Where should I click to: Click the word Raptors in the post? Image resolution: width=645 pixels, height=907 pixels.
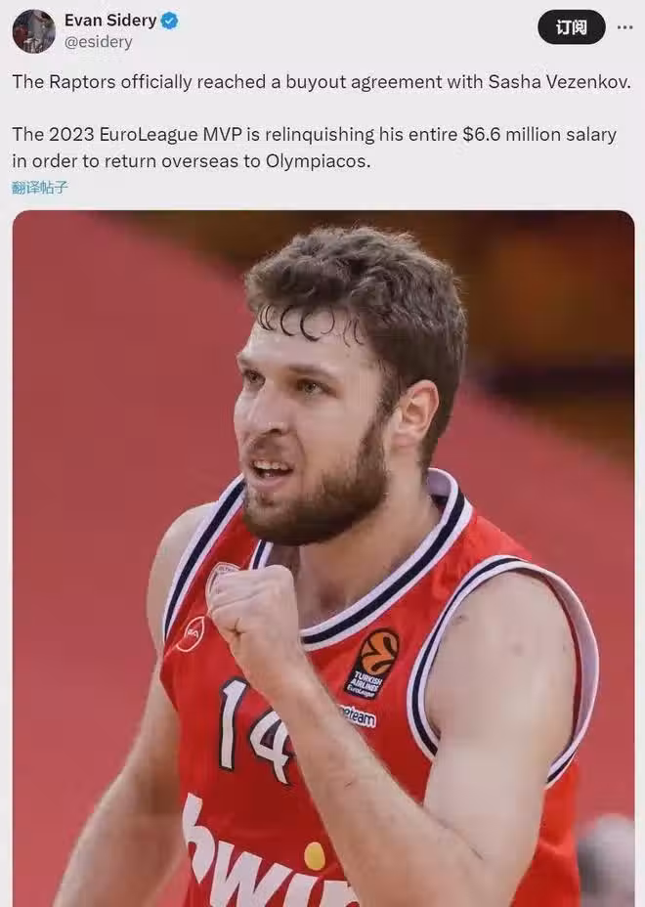click(82, 81)
